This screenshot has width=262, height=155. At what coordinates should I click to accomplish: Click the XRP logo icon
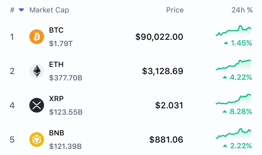click(37, 105)
